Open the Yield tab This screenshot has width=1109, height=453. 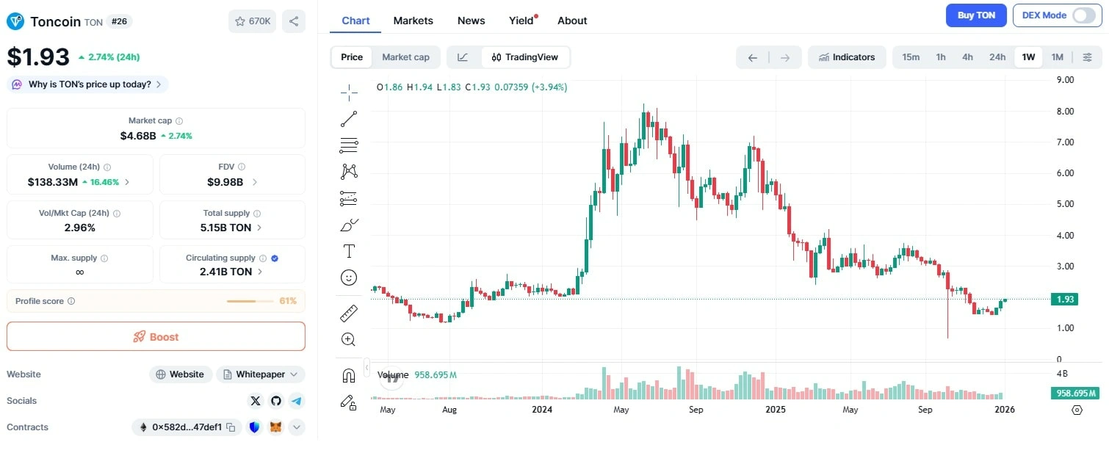522,21
